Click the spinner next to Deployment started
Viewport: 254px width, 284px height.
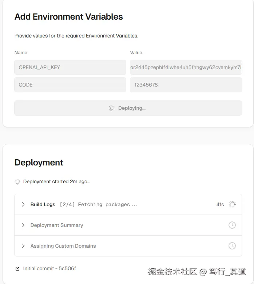[x=17, y=181]
